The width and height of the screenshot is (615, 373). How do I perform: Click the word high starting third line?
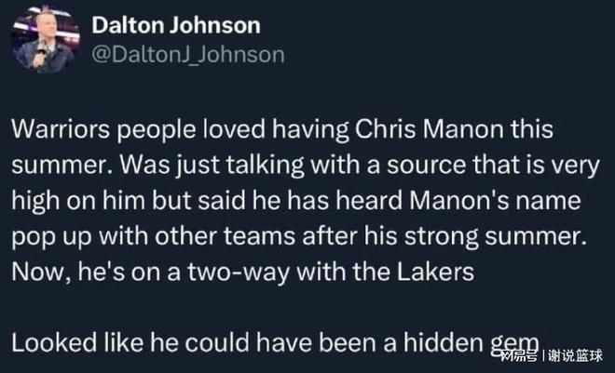[35, 201]
